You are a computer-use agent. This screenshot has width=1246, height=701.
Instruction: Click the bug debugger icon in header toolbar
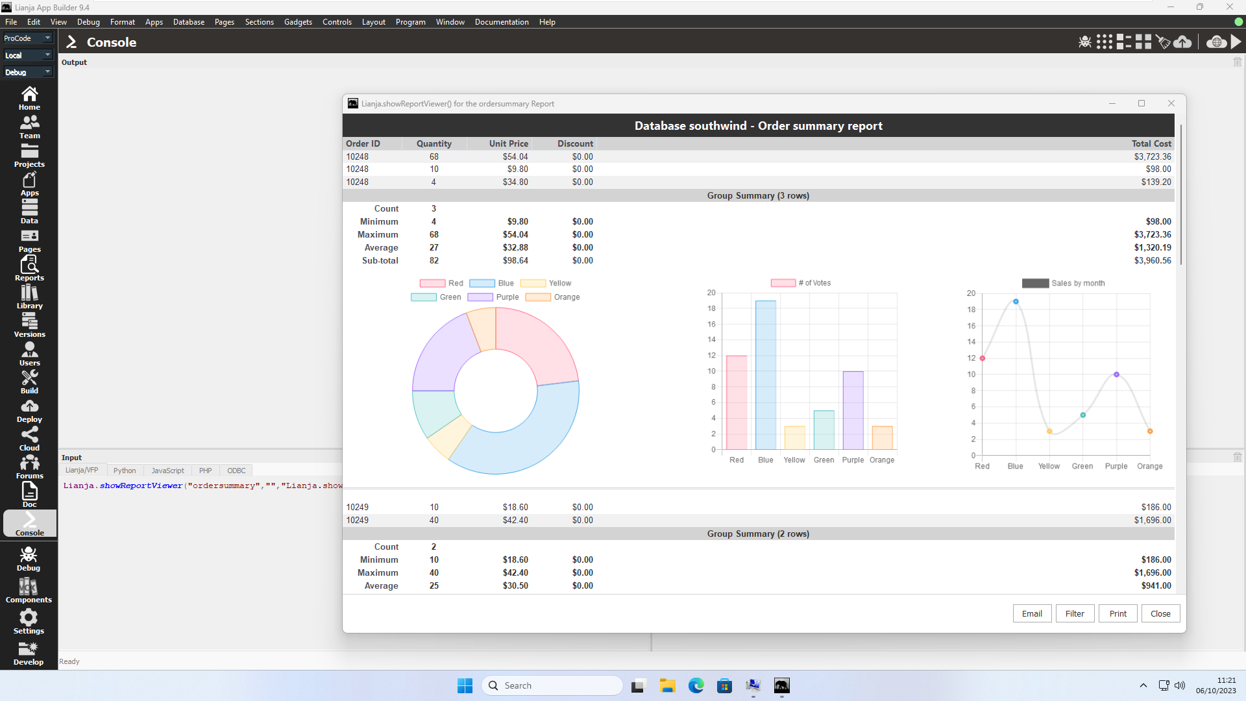click(x=1084, y=42)
